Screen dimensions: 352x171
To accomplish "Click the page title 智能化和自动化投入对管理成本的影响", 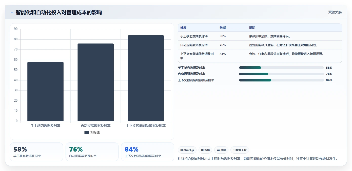I will (59, 12).
